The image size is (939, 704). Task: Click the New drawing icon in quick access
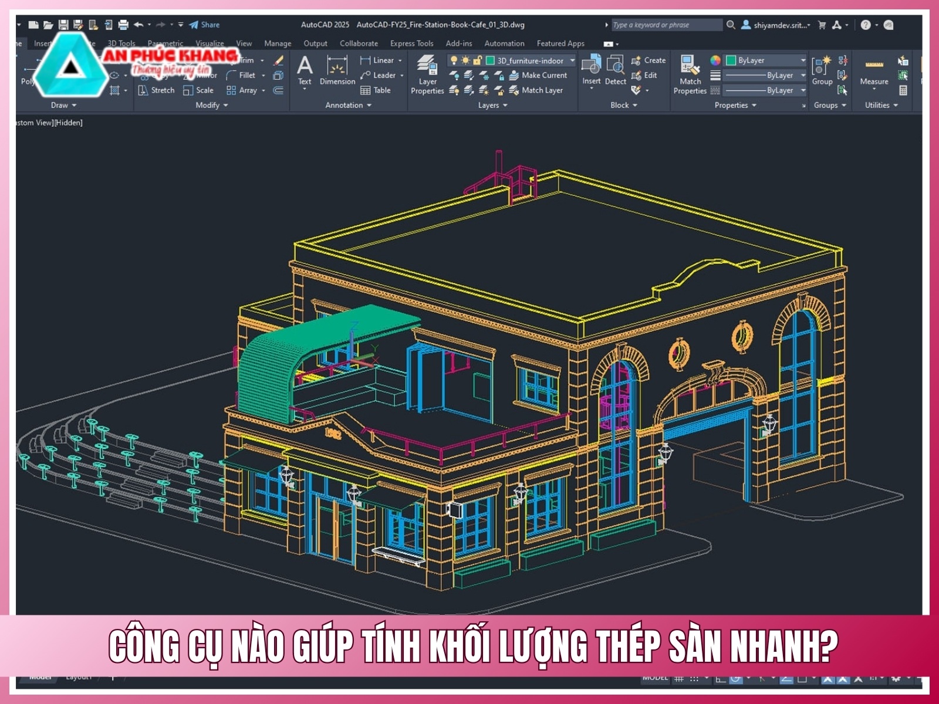click(x=34, y=25)
